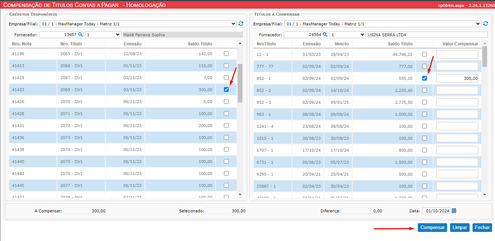Viewport: 495px width, 241px height.
Task: Search supplier 24564 with magnifier icon
Action: tap(325, 34)
